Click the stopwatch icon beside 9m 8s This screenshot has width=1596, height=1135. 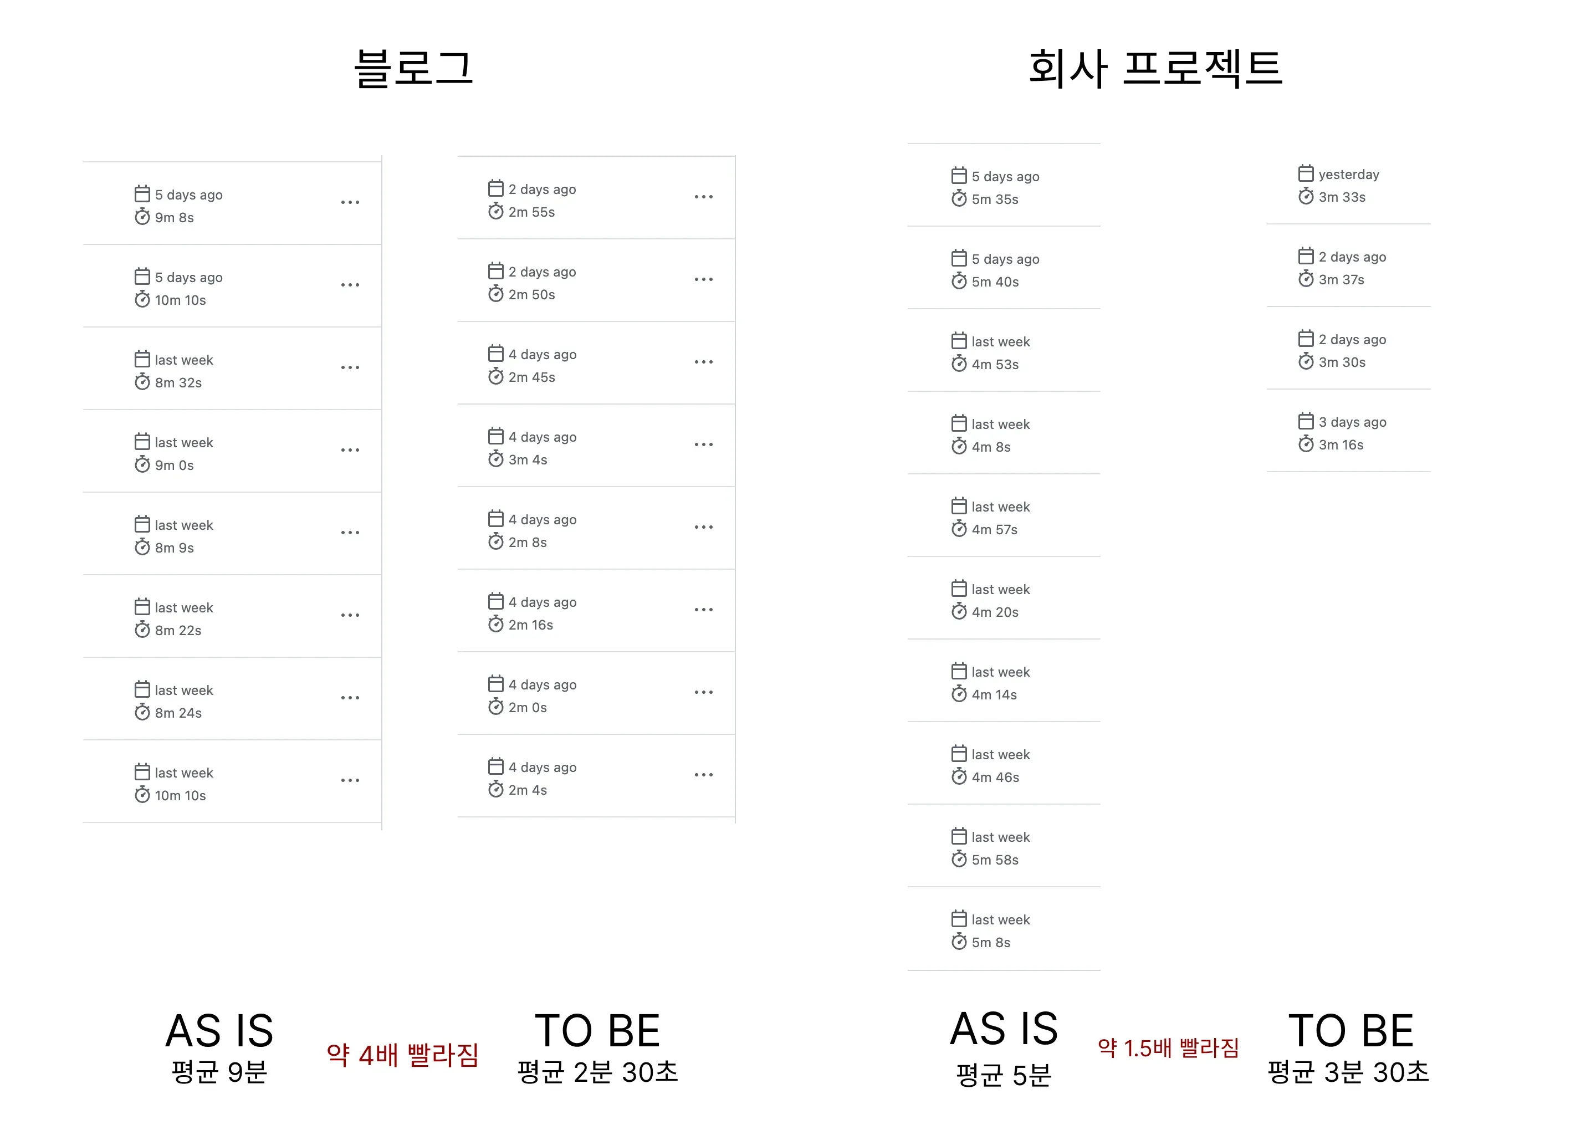coord(142,217)
